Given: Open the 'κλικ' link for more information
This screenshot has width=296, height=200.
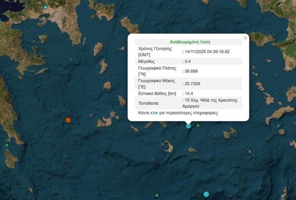Looking at the screenshot, I should pos(154,113).
